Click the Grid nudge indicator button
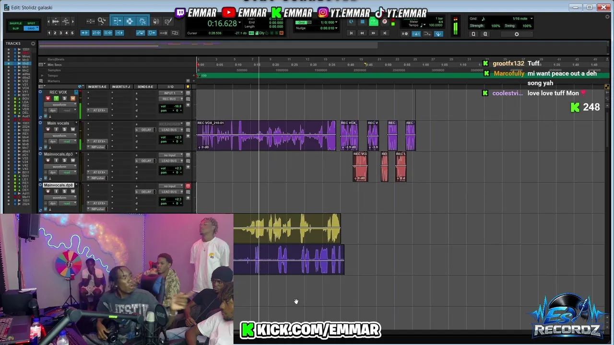 tap(302, 23)
